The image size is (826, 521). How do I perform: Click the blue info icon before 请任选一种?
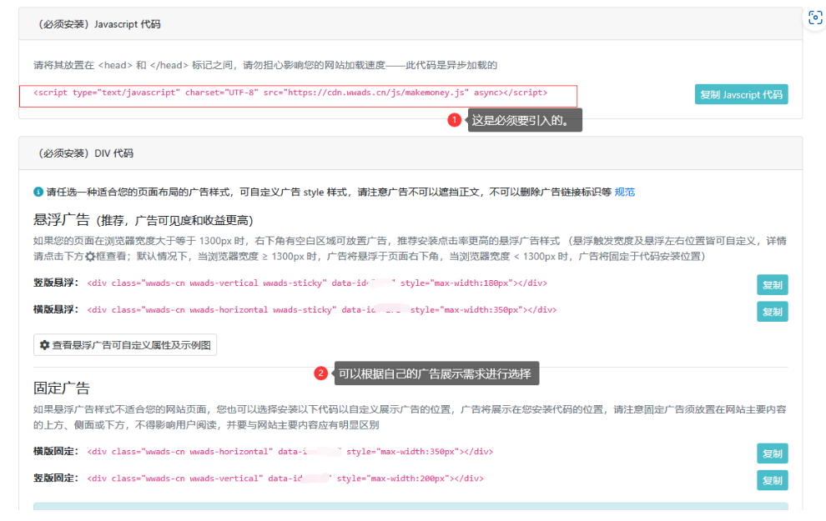38,192
